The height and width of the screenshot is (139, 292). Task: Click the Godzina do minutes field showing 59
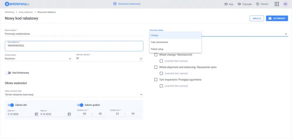(x=133, y=114)
